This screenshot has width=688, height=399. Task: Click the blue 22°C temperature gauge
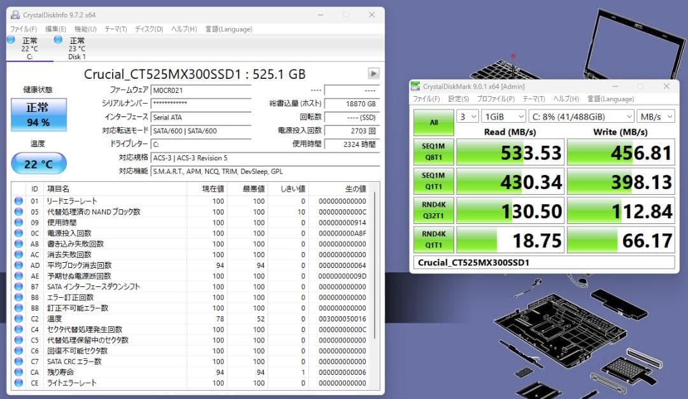click(x=38, y=164)
